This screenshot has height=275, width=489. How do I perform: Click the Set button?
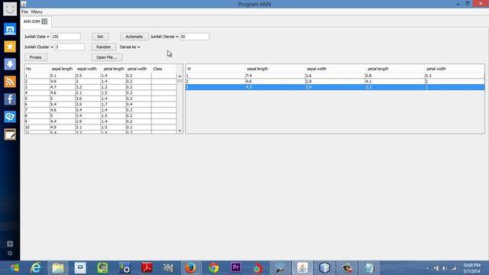point(100,37)
